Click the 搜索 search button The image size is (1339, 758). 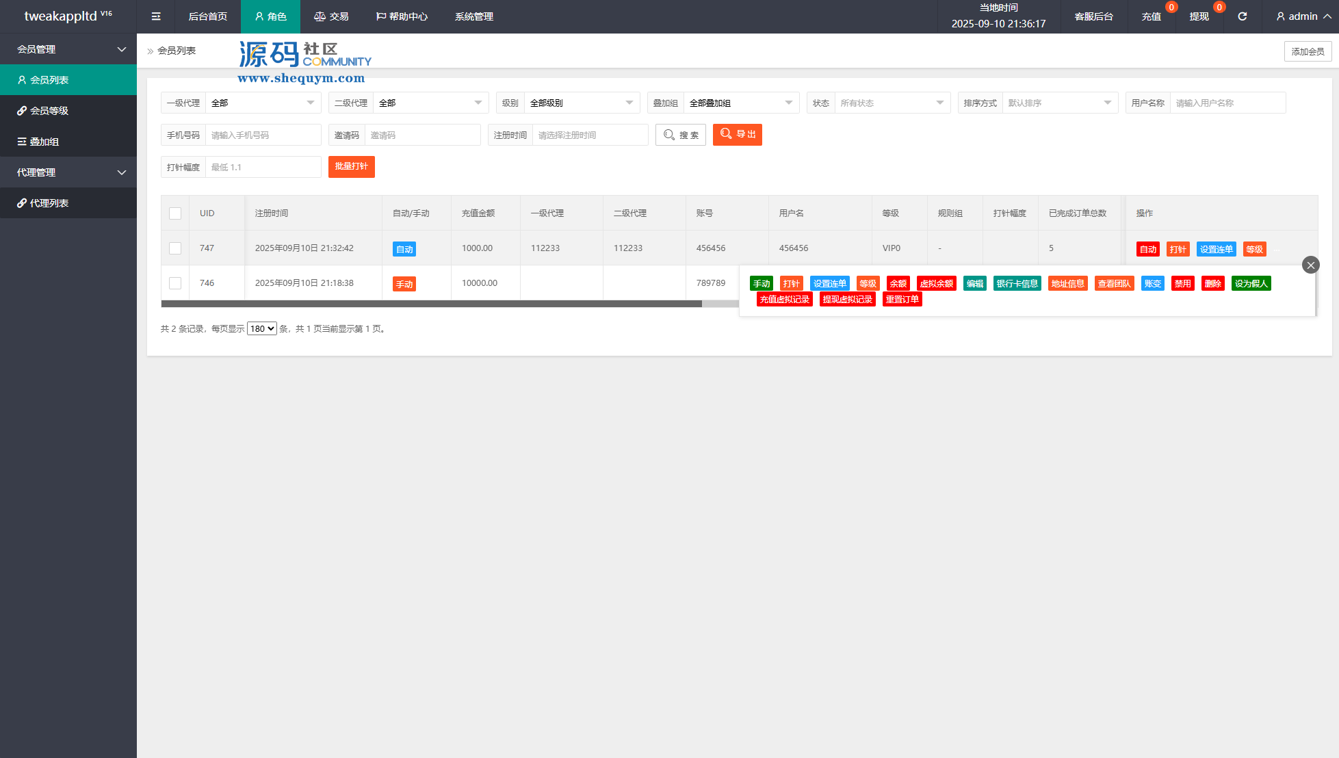[681, 135]
